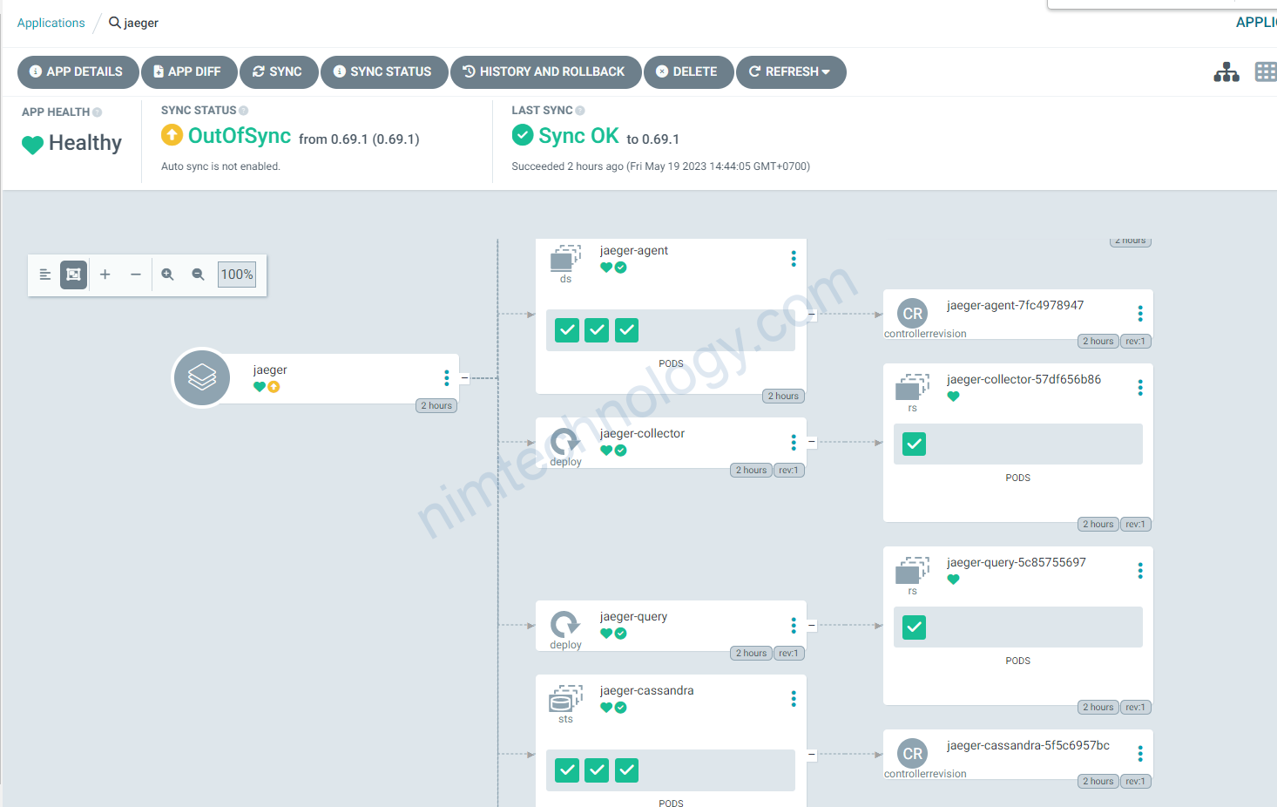The width and height of the screenshot is (1277, 807).
Task: Go to Applications breadcrumb link
Action: point(51,23)
